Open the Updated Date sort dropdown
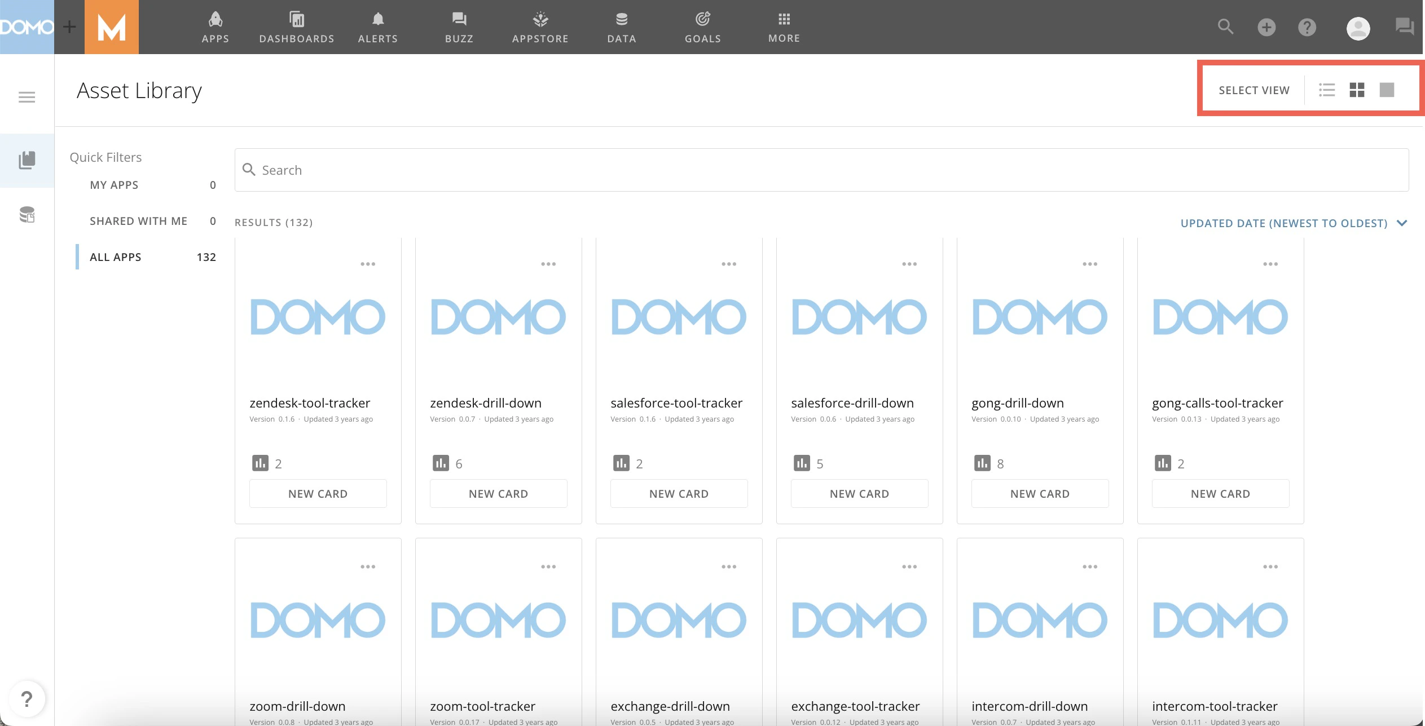 pyautogui.click(x=1294, y=223)
